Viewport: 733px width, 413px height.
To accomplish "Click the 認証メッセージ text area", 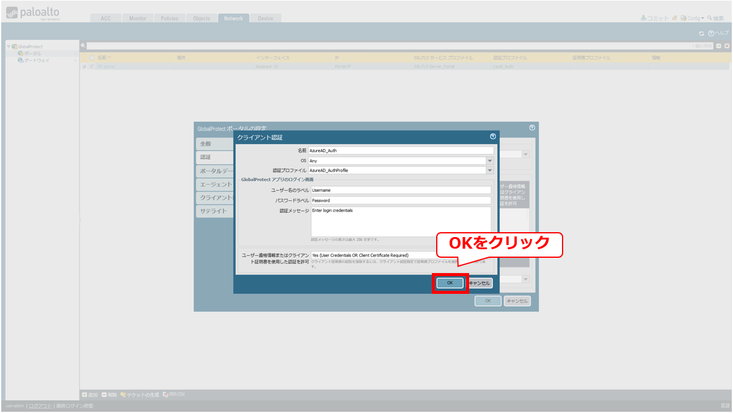I will [401, 221].
